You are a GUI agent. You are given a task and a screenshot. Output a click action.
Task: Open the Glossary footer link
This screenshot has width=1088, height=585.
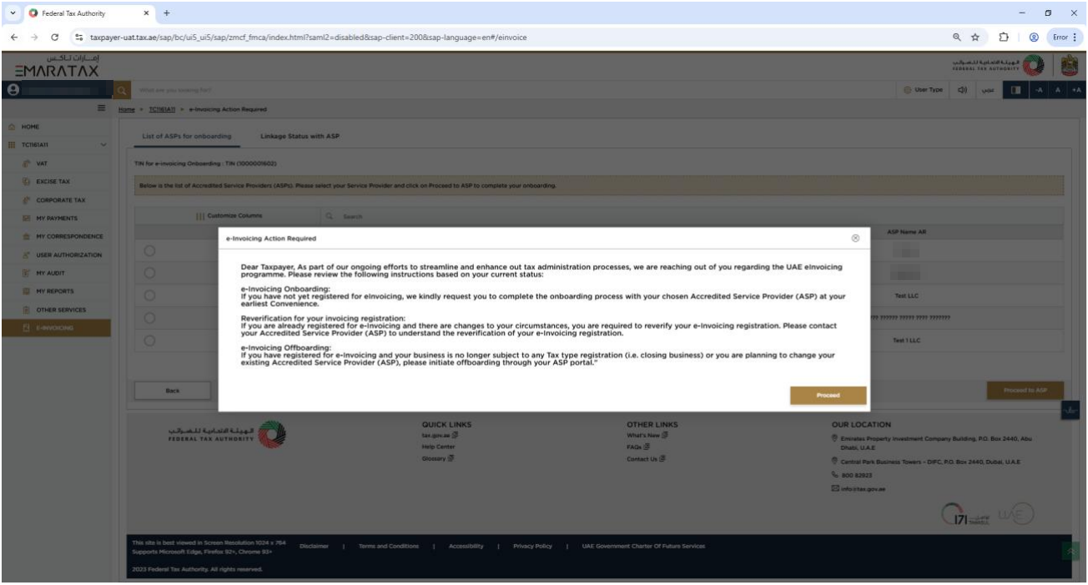point(438,458)
